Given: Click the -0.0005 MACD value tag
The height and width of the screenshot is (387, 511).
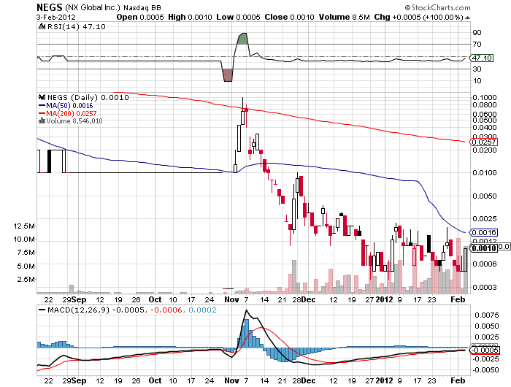Looking at the screenshot, I should [484, 350].
